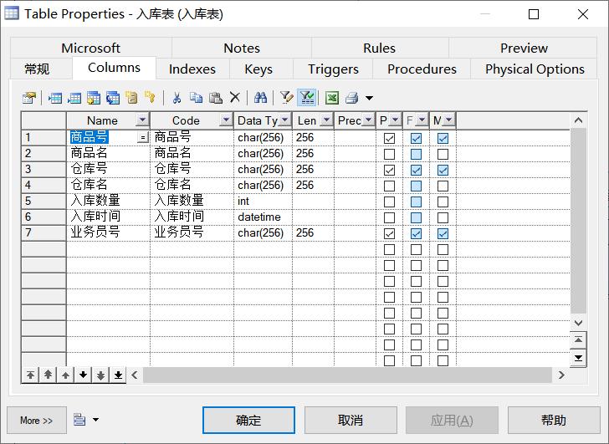
Task: Open Data Type column header dropdown
Action: pyautogui.click(x=285, y=120)
